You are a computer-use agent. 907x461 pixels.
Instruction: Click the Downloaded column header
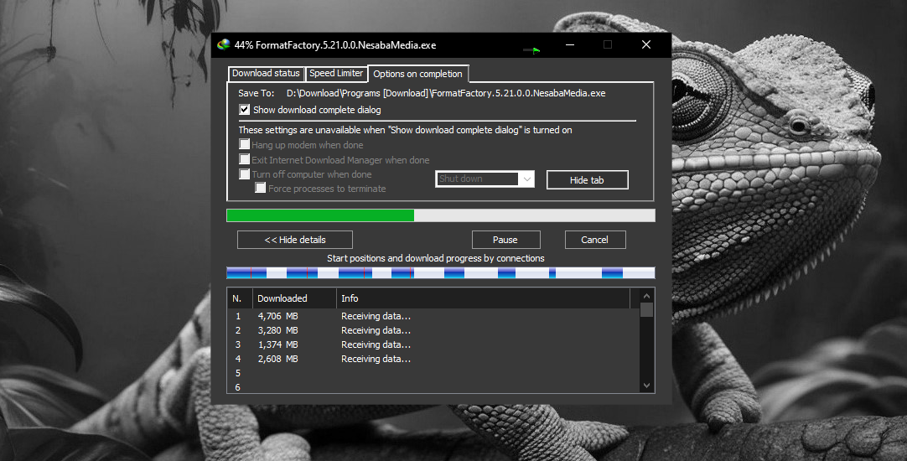pyautogui.click(x=294, y=298)
